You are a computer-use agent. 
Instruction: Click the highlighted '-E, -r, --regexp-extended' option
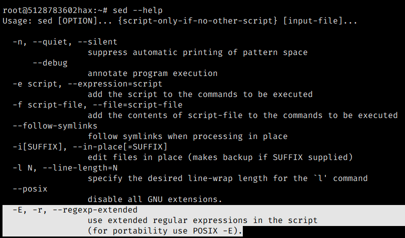(x=75, y=210)
